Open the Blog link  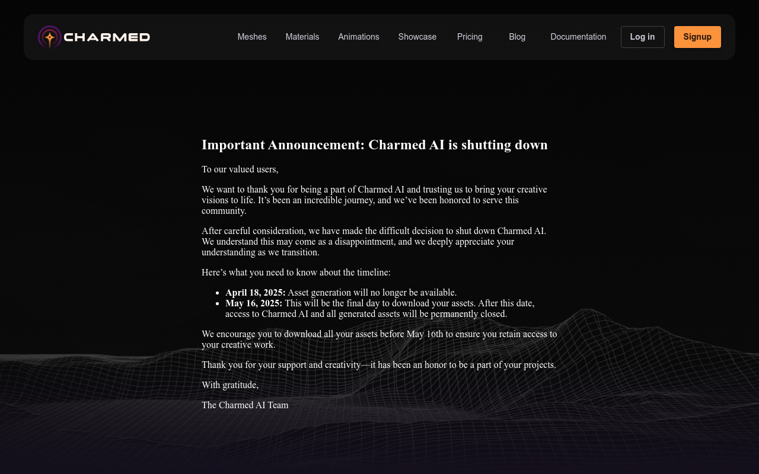tap(517, 37)
